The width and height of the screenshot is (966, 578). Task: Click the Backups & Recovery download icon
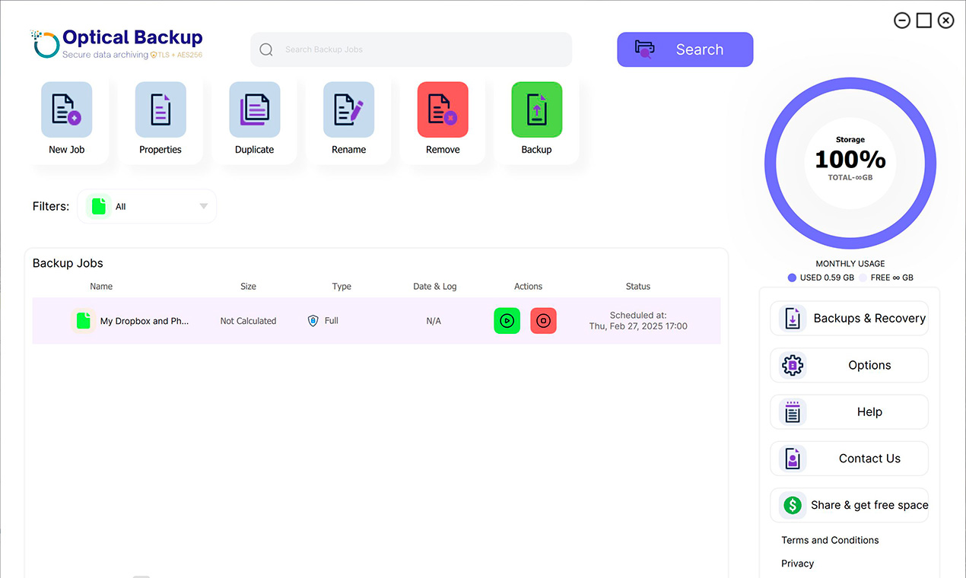(793, 319)
